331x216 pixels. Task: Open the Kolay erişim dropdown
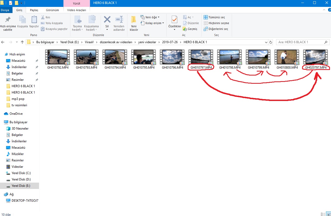152,23
